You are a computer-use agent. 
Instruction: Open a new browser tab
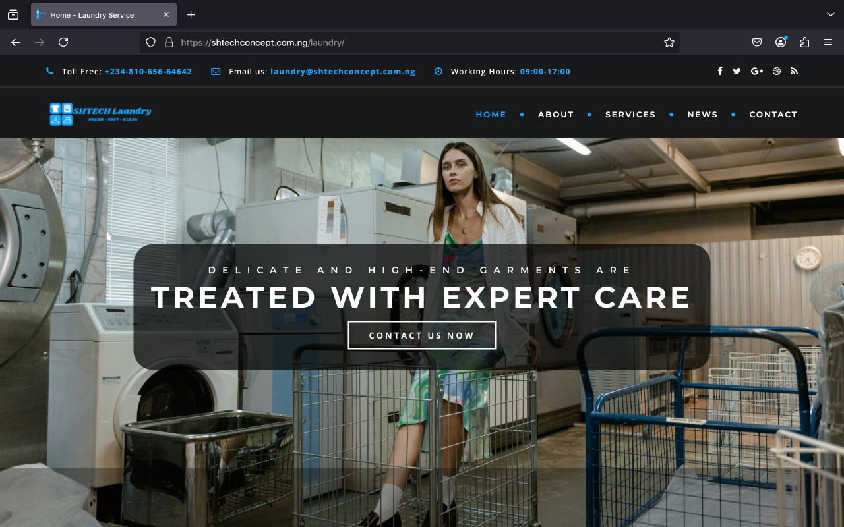pos(191,14)
